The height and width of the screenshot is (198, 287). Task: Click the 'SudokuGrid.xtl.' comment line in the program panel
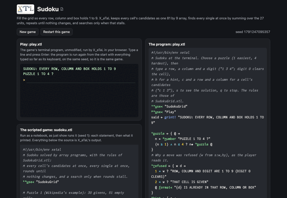tap(167, 101)
